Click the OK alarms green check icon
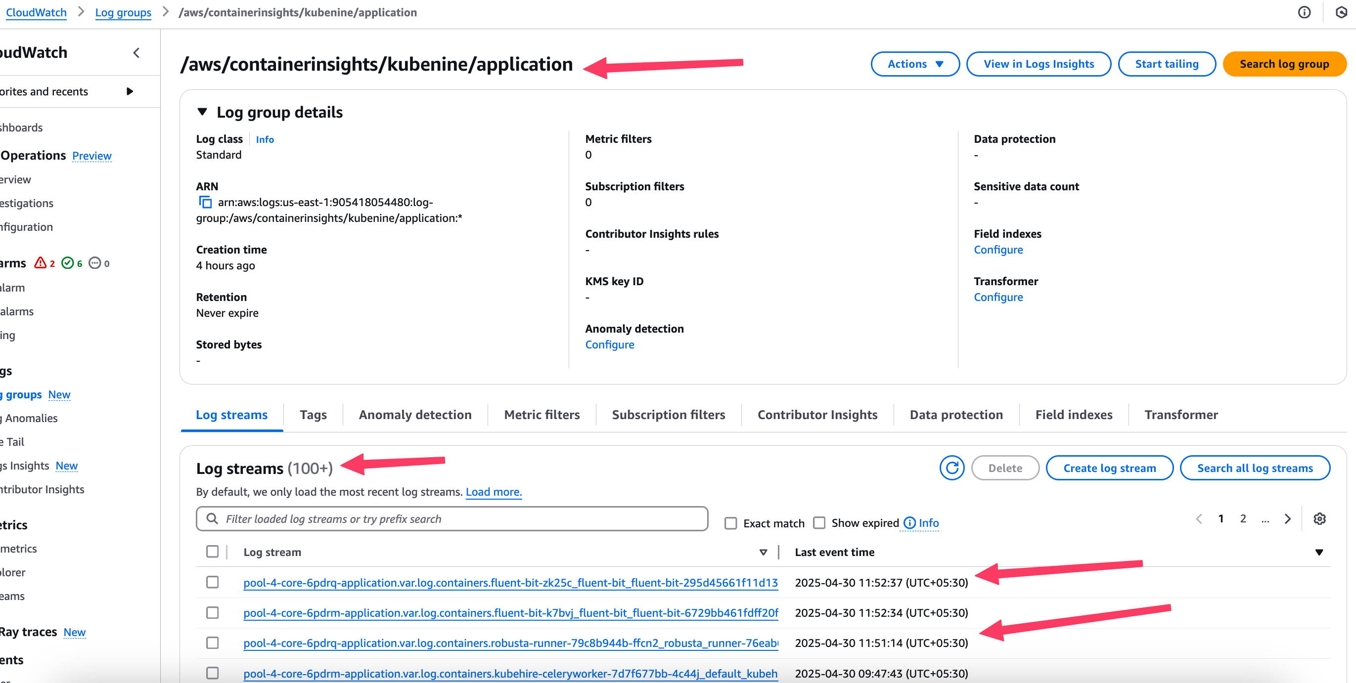This screenshot has height=683, width=1356. 67,262
